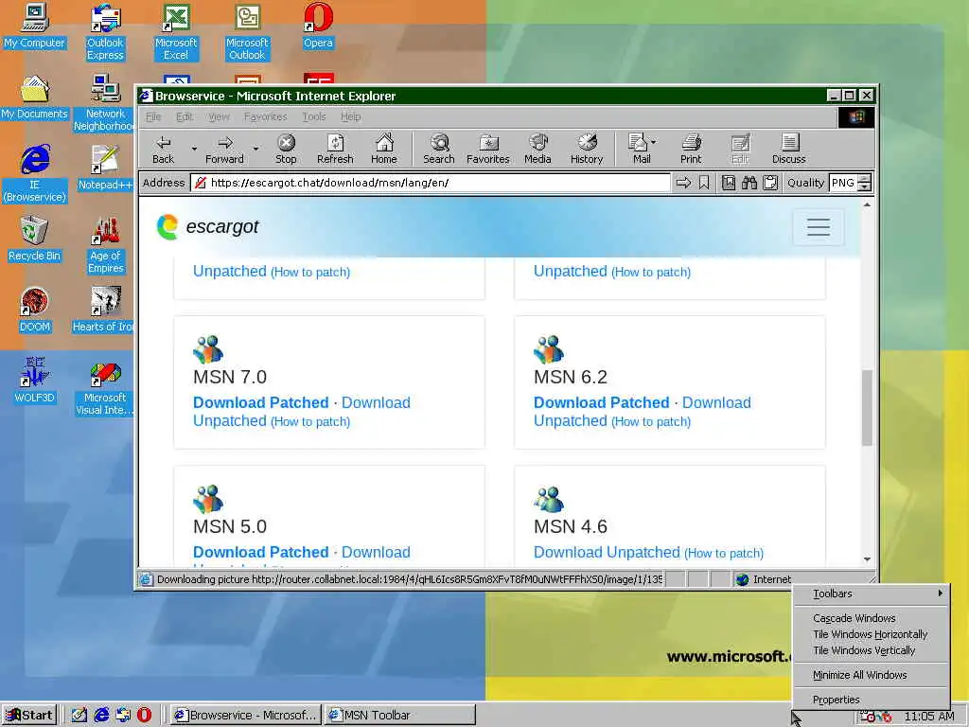Image resolution: width=969 pixels, height=727 pixels.
Task: Open the escargot hamburger menu
Action: click(x=819, y=227)
